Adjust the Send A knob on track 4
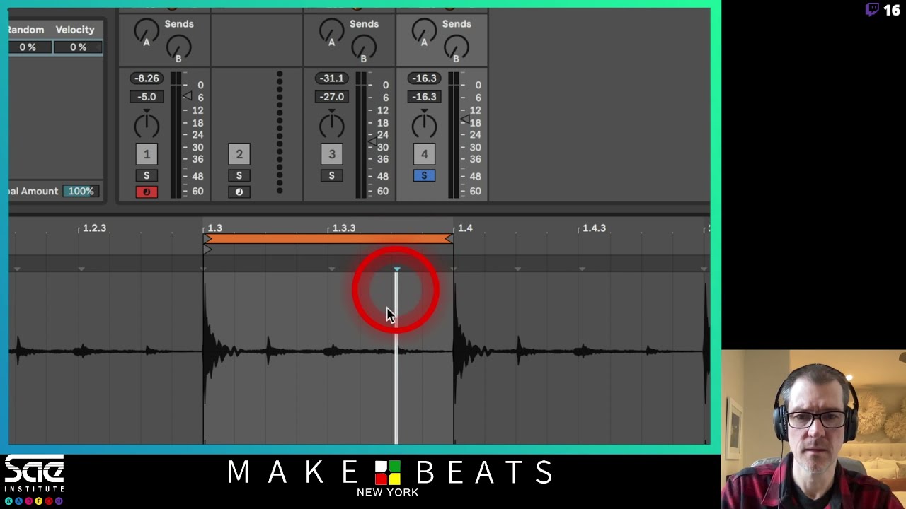906x509 pixels. coord(424,30)
